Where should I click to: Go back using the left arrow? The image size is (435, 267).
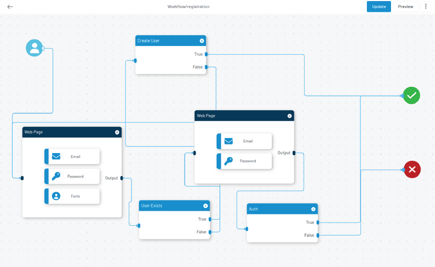pos(10,6)
